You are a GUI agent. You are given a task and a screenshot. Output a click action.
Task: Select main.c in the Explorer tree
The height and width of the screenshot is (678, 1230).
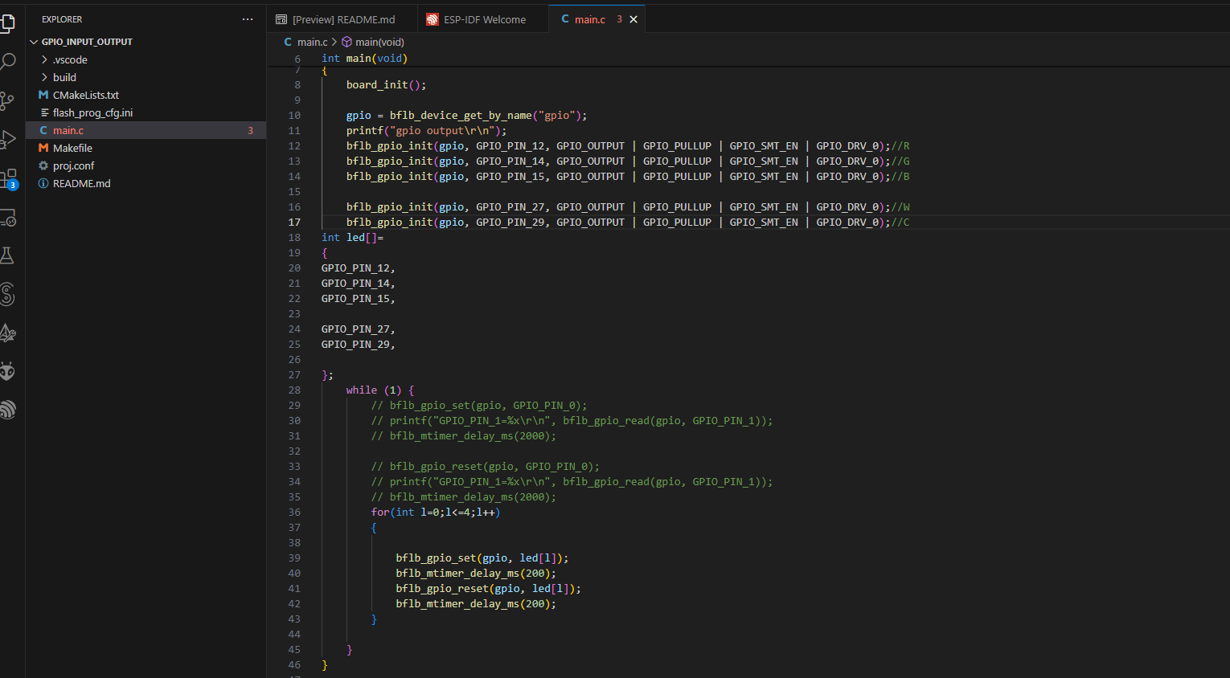click(x=146, y=130)
